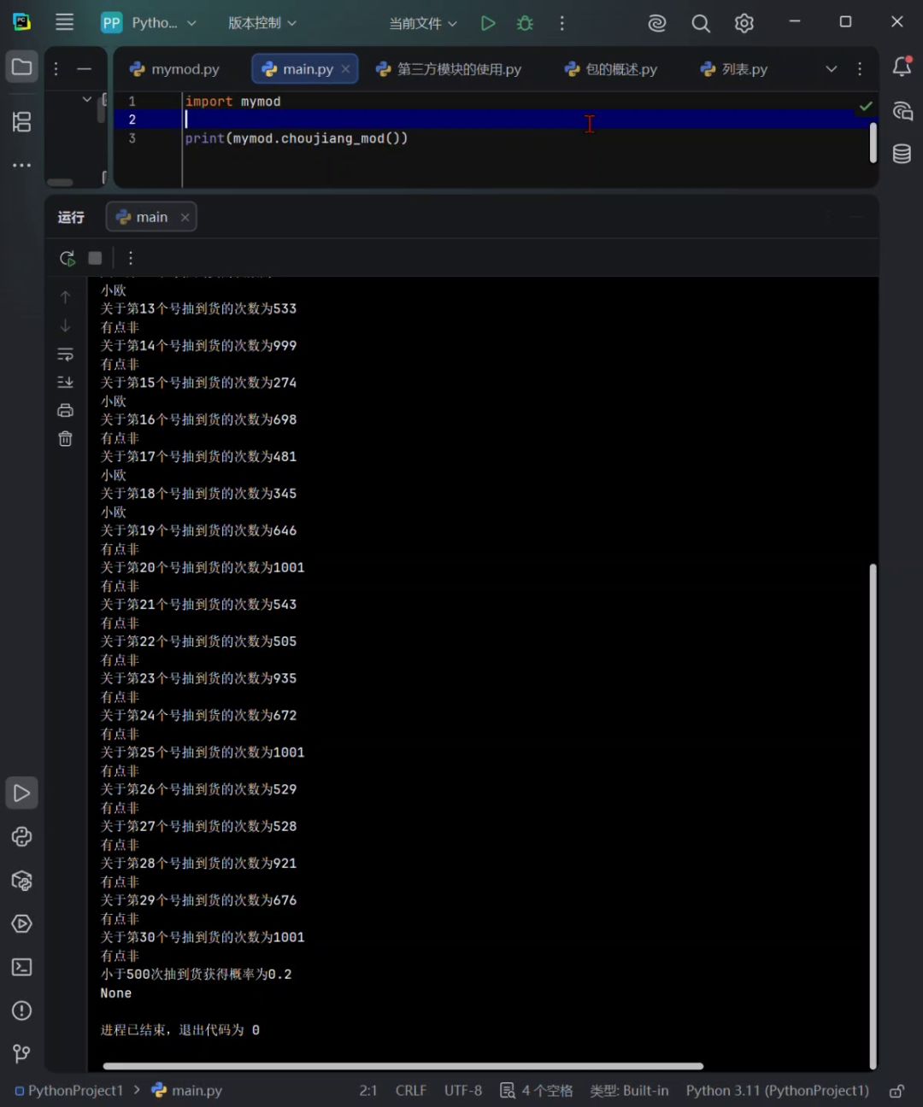The image size is (923, 1107).
Task: Click the Python 3.11 interpreter in status bar
Action: [x=777, y=1091]
